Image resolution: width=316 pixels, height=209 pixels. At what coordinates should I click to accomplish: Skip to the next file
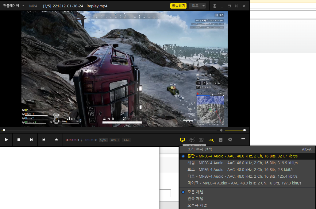tap(44, 140)
